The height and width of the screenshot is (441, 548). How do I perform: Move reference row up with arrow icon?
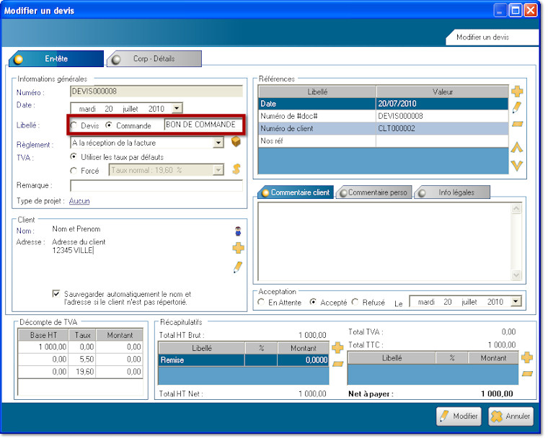coord(517,148)
